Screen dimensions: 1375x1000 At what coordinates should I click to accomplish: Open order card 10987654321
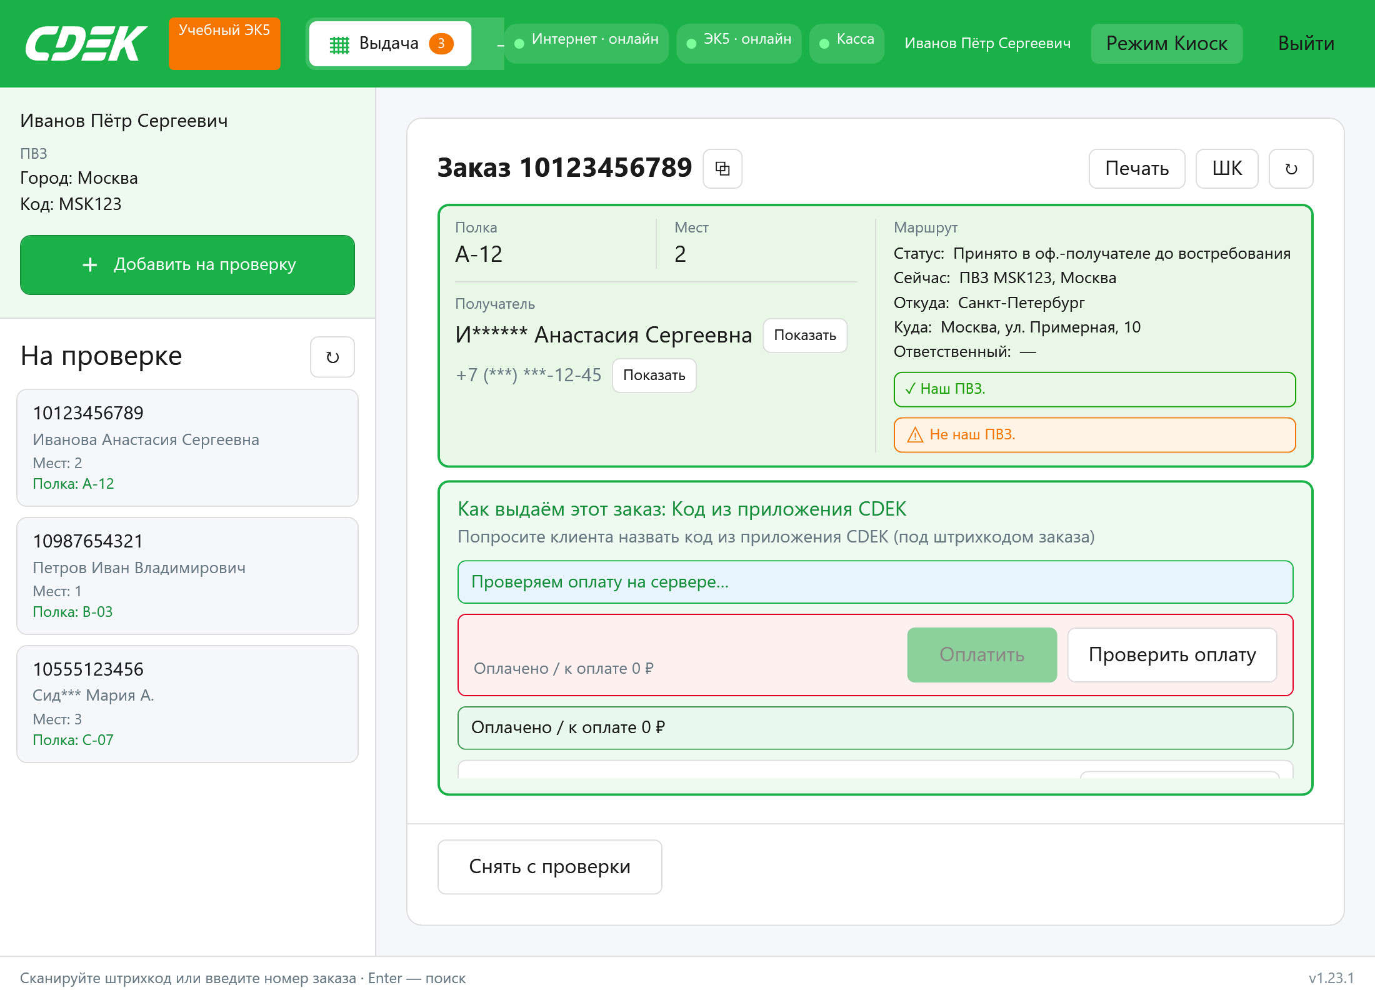coord(187,576)
